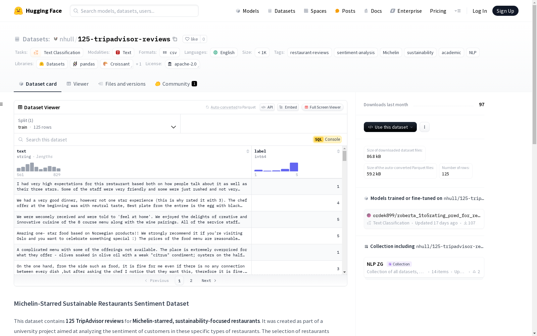Select the csv format tag
Screen dimensions: 537x336
tap(169, 52)
